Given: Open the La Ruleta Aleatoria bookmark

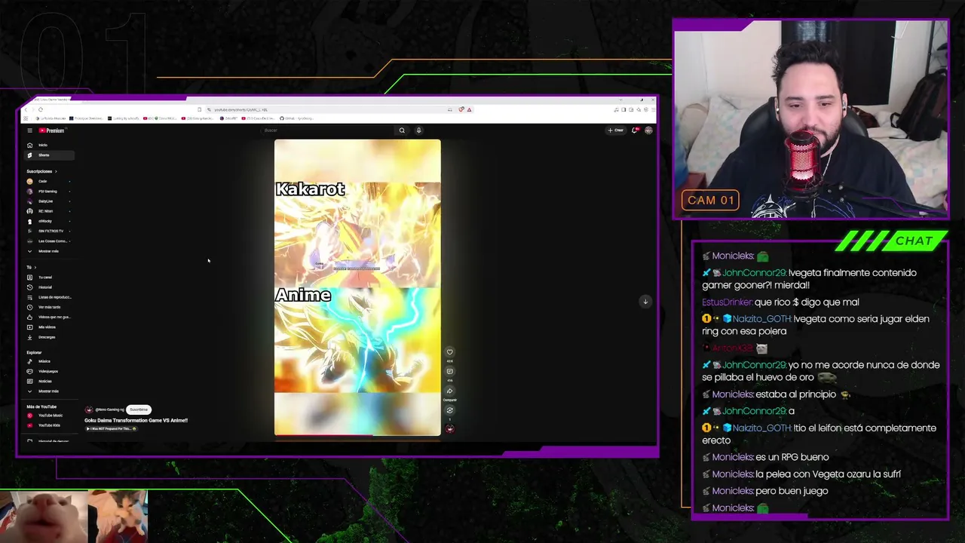Looking at the screenshot, I should 52,118.
